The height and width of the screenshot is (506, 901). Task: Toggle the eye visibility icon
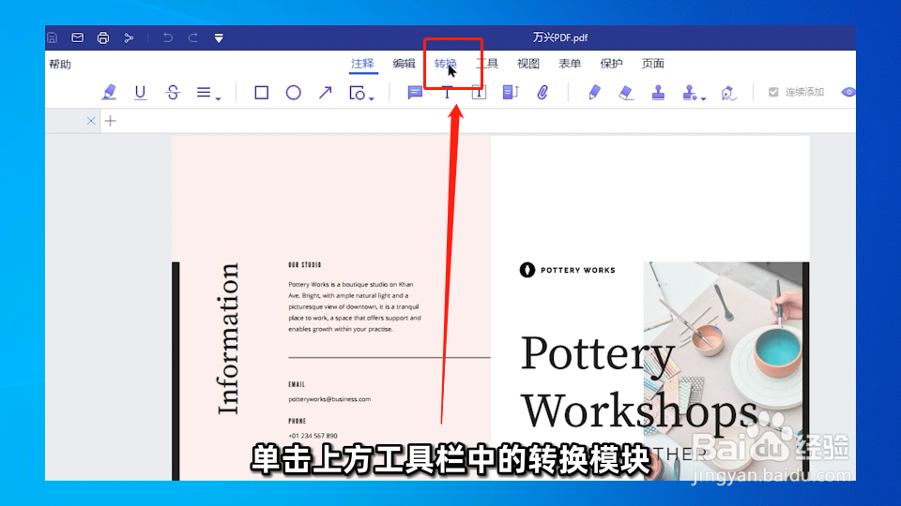(x=848, y=93)
